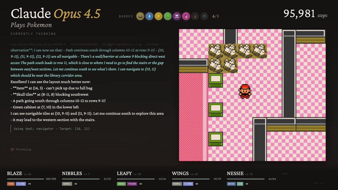Click BLAZE's Lv.64 level label
The image size is (338, 190).
27,174
